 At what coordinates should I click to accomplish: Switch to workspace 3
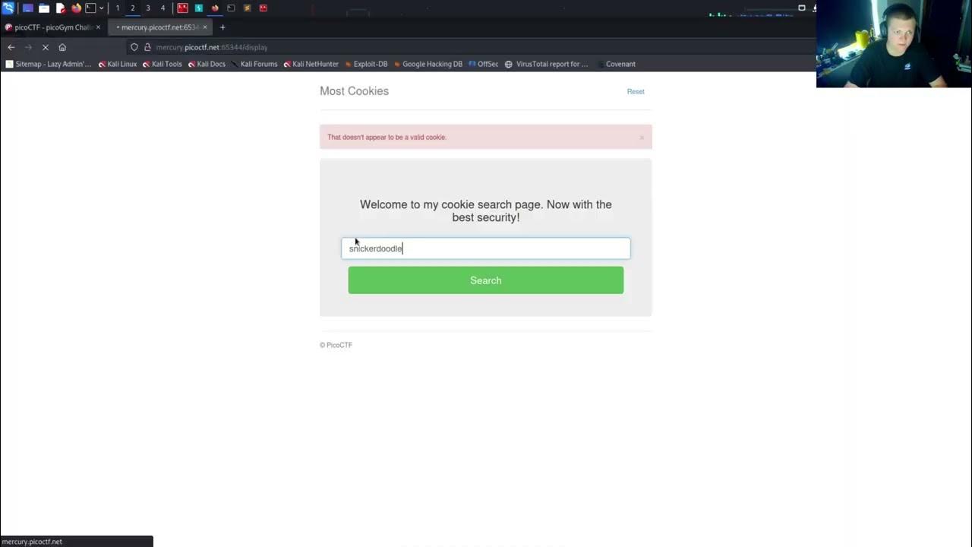pos(147,8)
